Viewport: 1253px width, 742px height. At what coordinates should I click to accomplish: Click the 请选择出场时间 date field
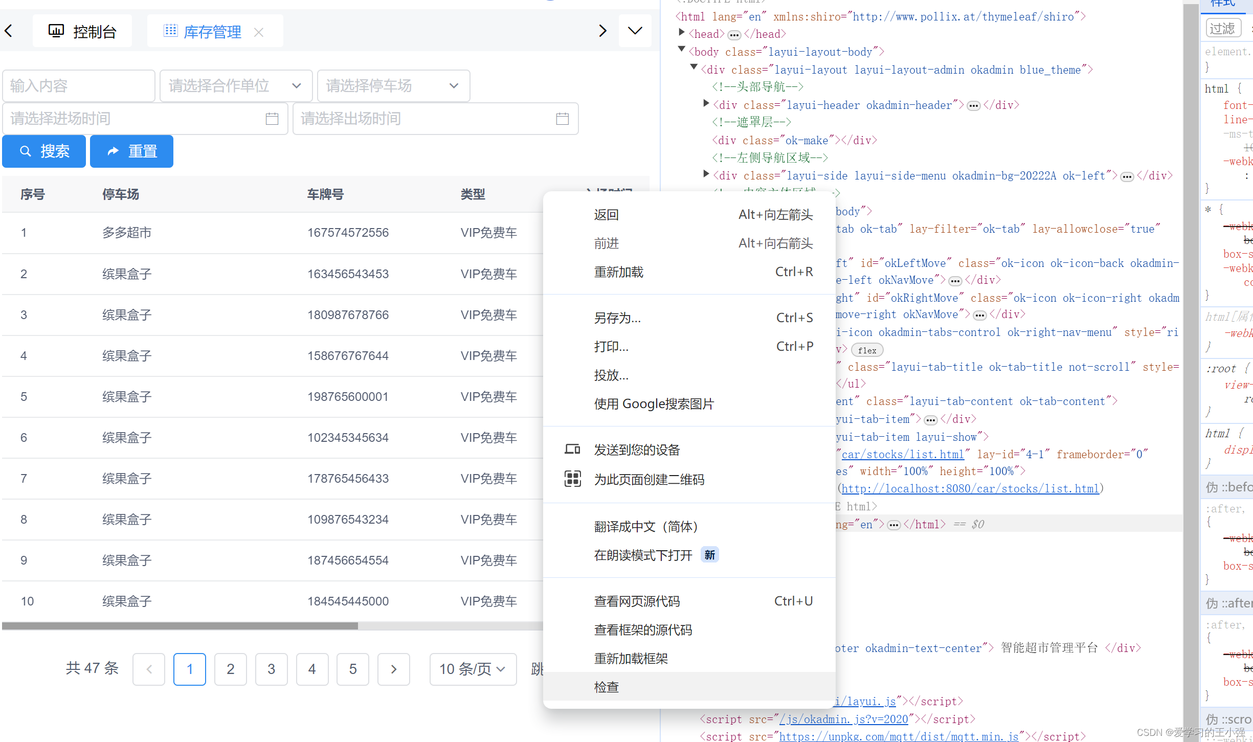[435, 118]
